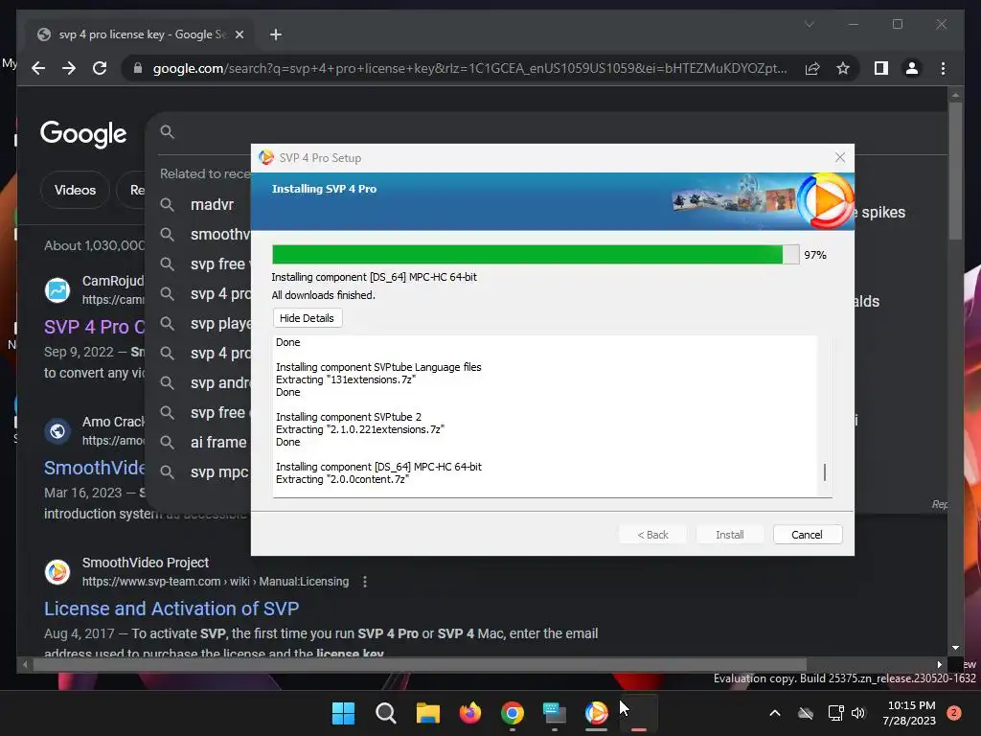The image size is (981, 736).
Task: Switch to SVP installer taskbar icon
Action: click(596, 713)
